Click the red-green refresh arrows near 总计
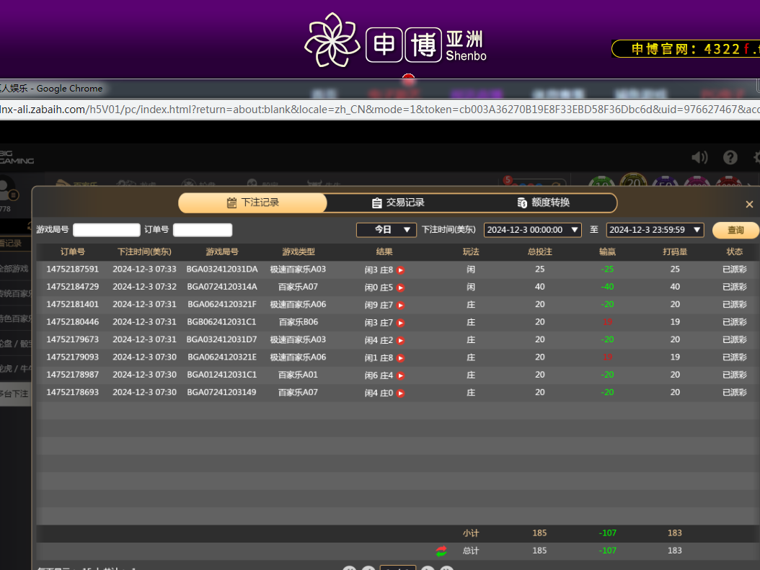The width and height of the screenshot is (760, 570). [441, 551]
